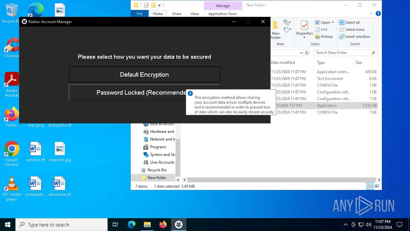The height and width of the screenshot is (231, 410).
Task: Select the 5,532 KB Application row
Action: click(x=324, y=106)
